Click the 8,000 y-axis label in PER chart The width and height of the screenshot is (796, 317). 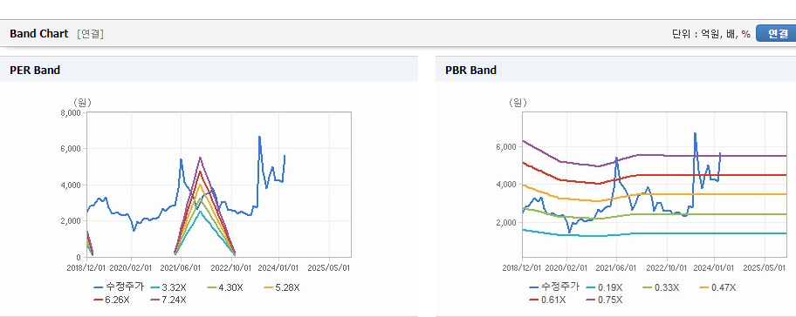70,113
